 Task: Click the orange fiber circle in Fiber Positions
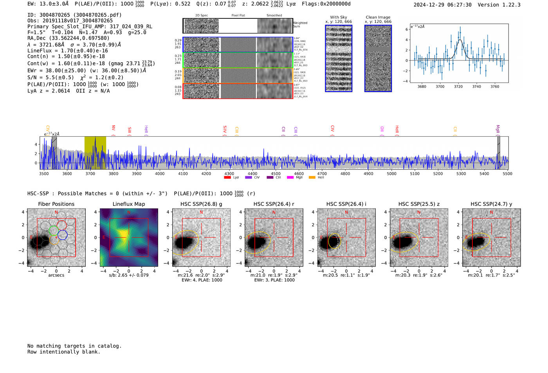coord(54,240)
